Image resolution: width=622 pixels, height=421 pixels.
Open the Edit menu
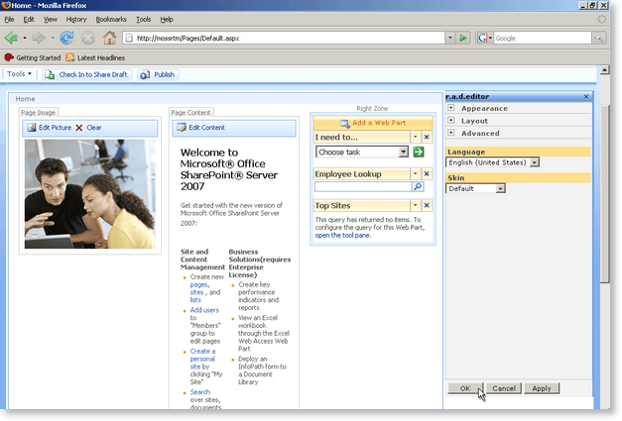[29, 19]
